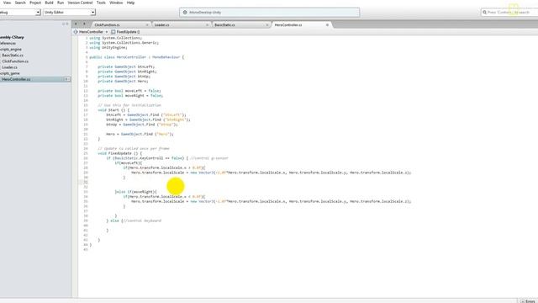Switch to the Loader.cs tab
Image resolution: width=538 pixels, height=303 pixels.
click(x=162, y=25)
